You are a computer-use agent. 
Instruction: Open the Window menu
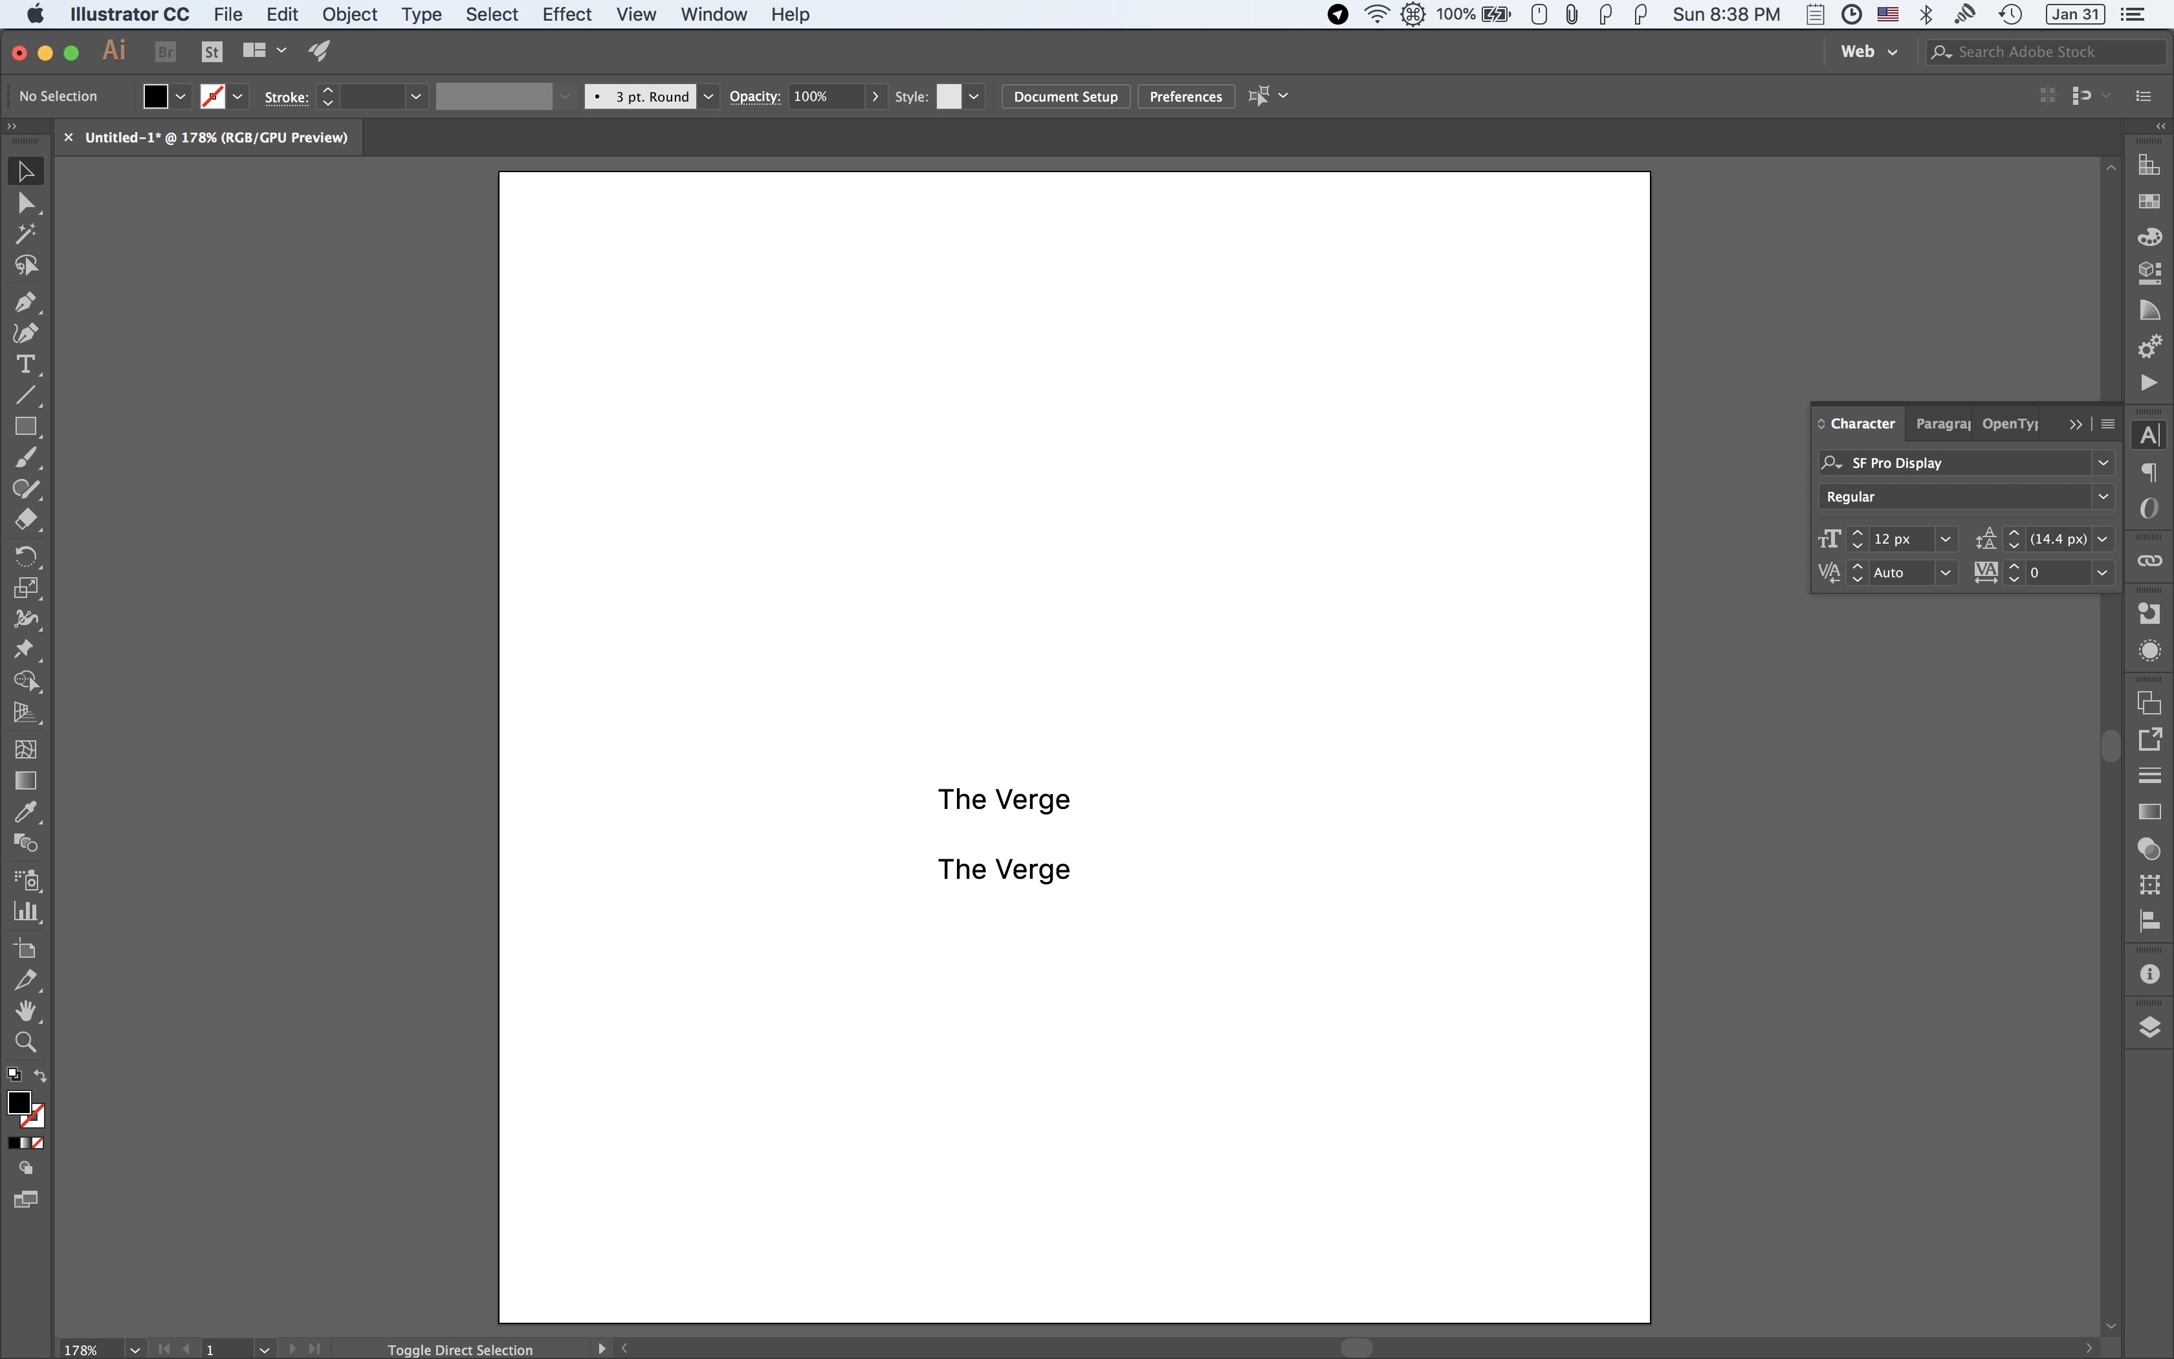point(713,14)
